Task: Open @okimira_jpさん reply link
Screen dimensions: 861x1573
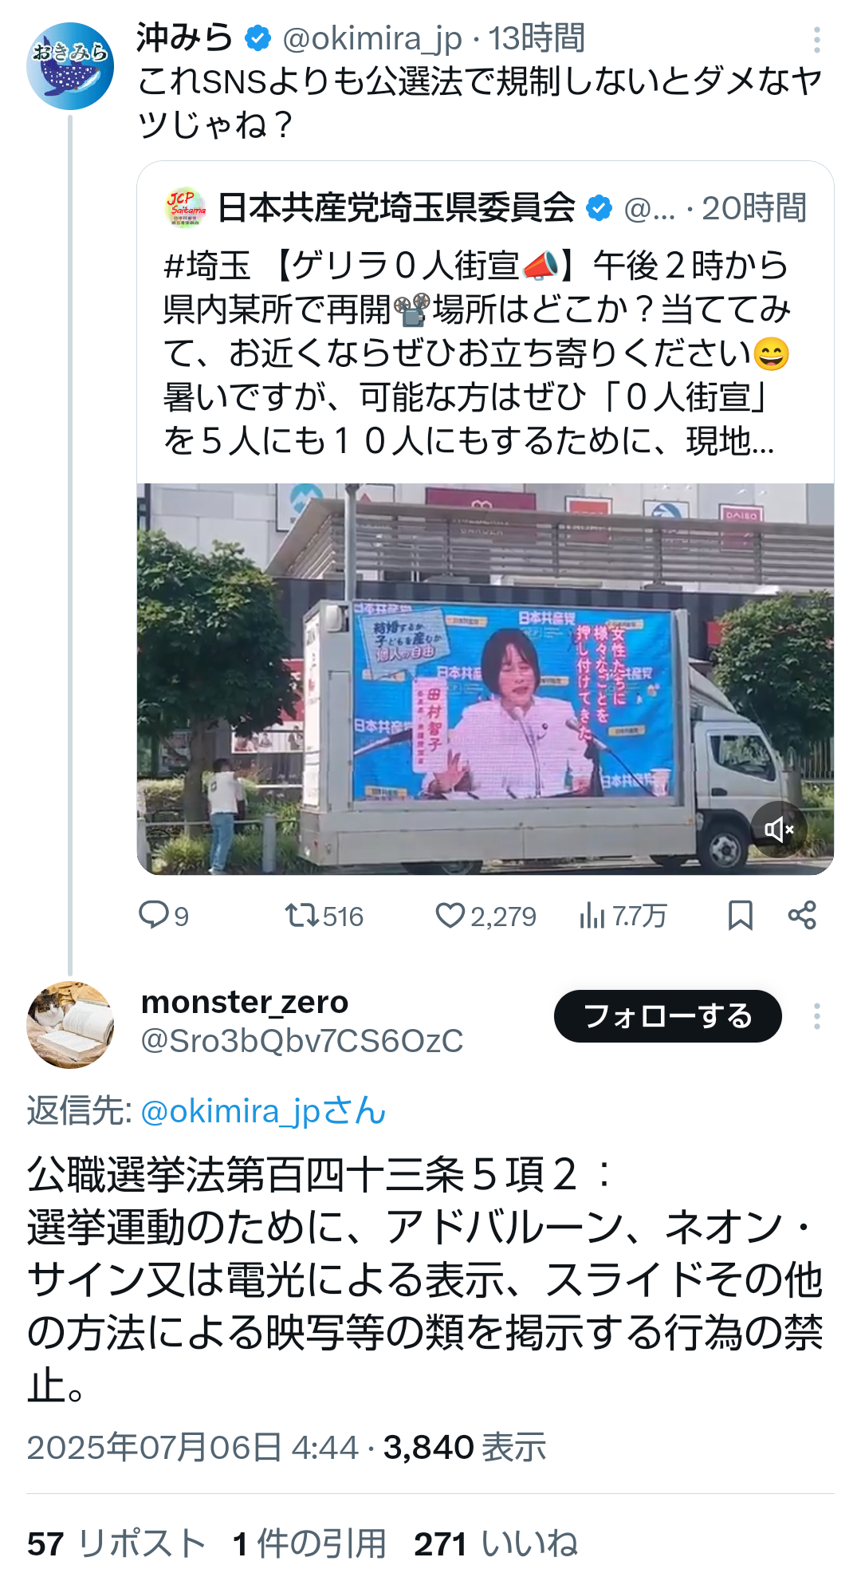Action: pos(263,1111)
